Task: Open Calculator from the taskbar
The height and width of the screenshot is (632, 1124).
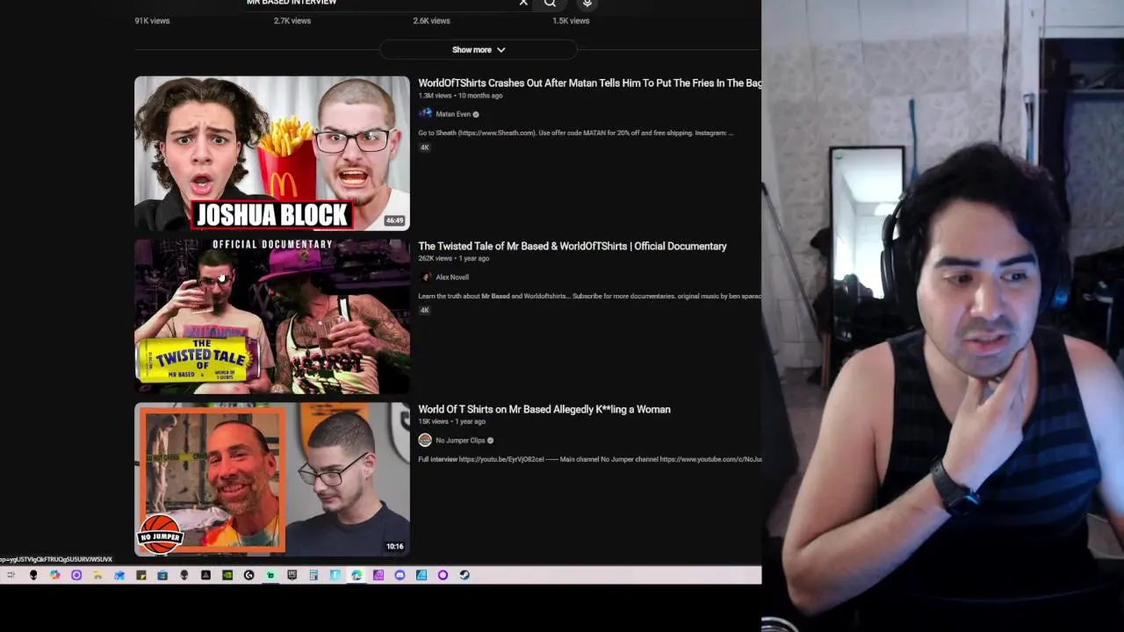Action: pos(313,575)
